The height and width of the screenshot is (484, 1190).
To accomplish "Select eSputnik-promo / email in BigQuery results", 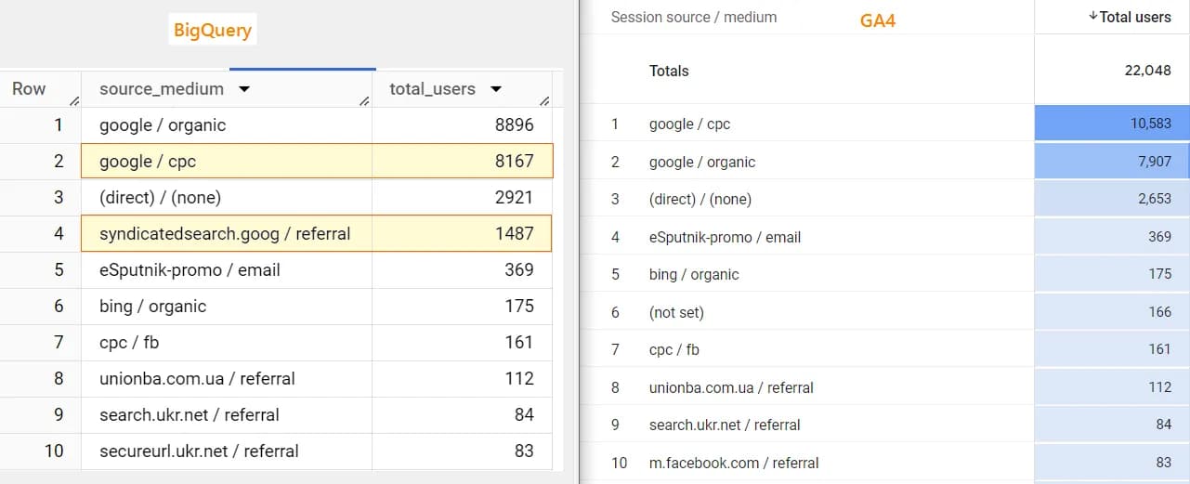I will click(x=190, y=270).
